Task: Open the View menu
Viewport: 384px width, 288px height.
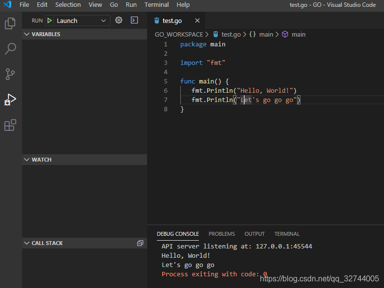Action: [x=95, y=5]
